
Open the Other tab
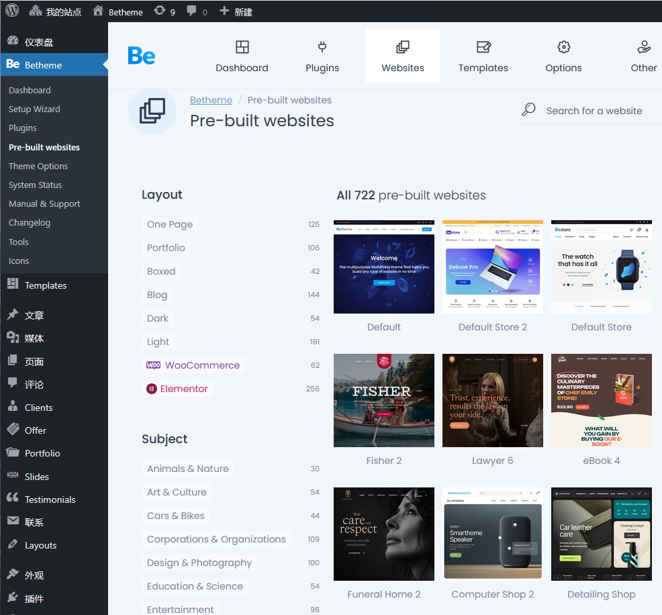click(644, 56)
